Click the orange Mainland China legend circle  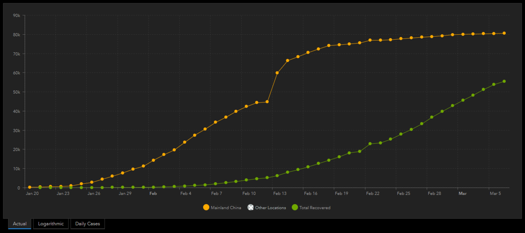click(x=206, y=208)
